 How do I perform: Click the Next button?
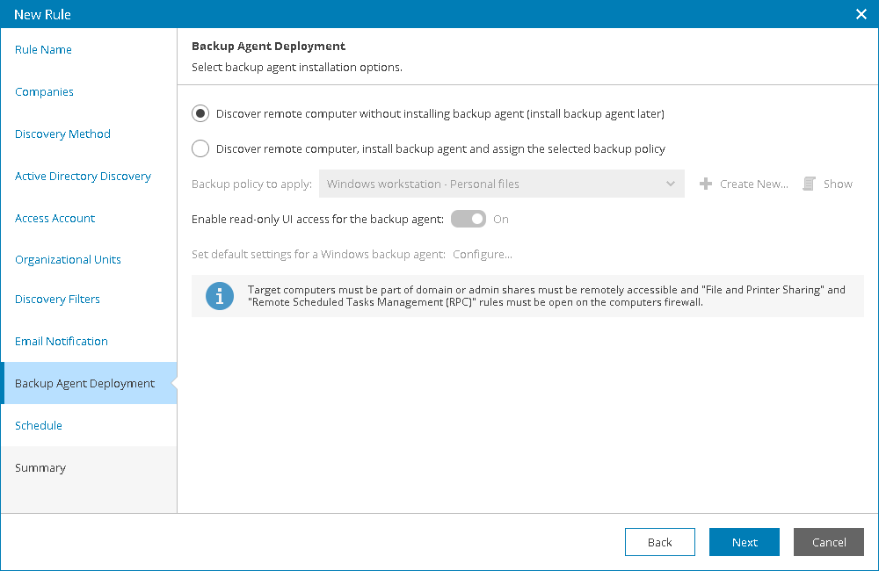click(x=744, y=542)
